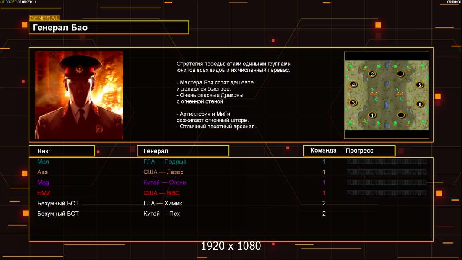Click start position 1 on the minimap
The image size is (462, 260).
[x=372, y=115]
